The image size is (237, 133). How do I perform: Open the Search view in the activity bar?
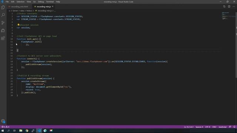pos(3,15)
